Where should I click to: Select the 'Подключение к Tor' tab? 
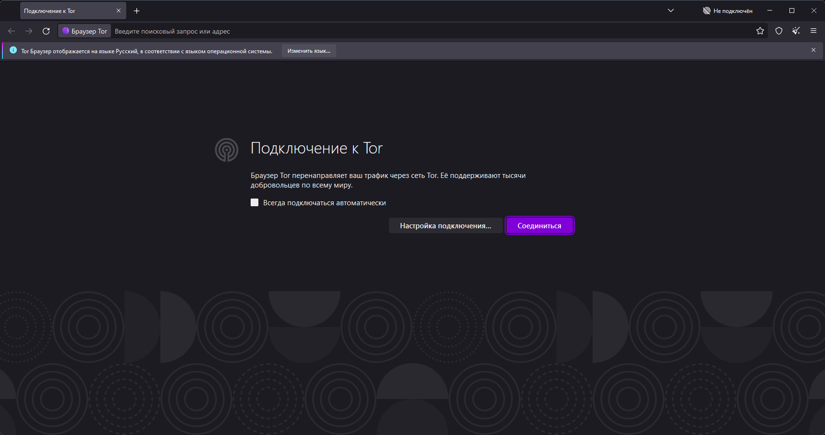coord(67,11)
